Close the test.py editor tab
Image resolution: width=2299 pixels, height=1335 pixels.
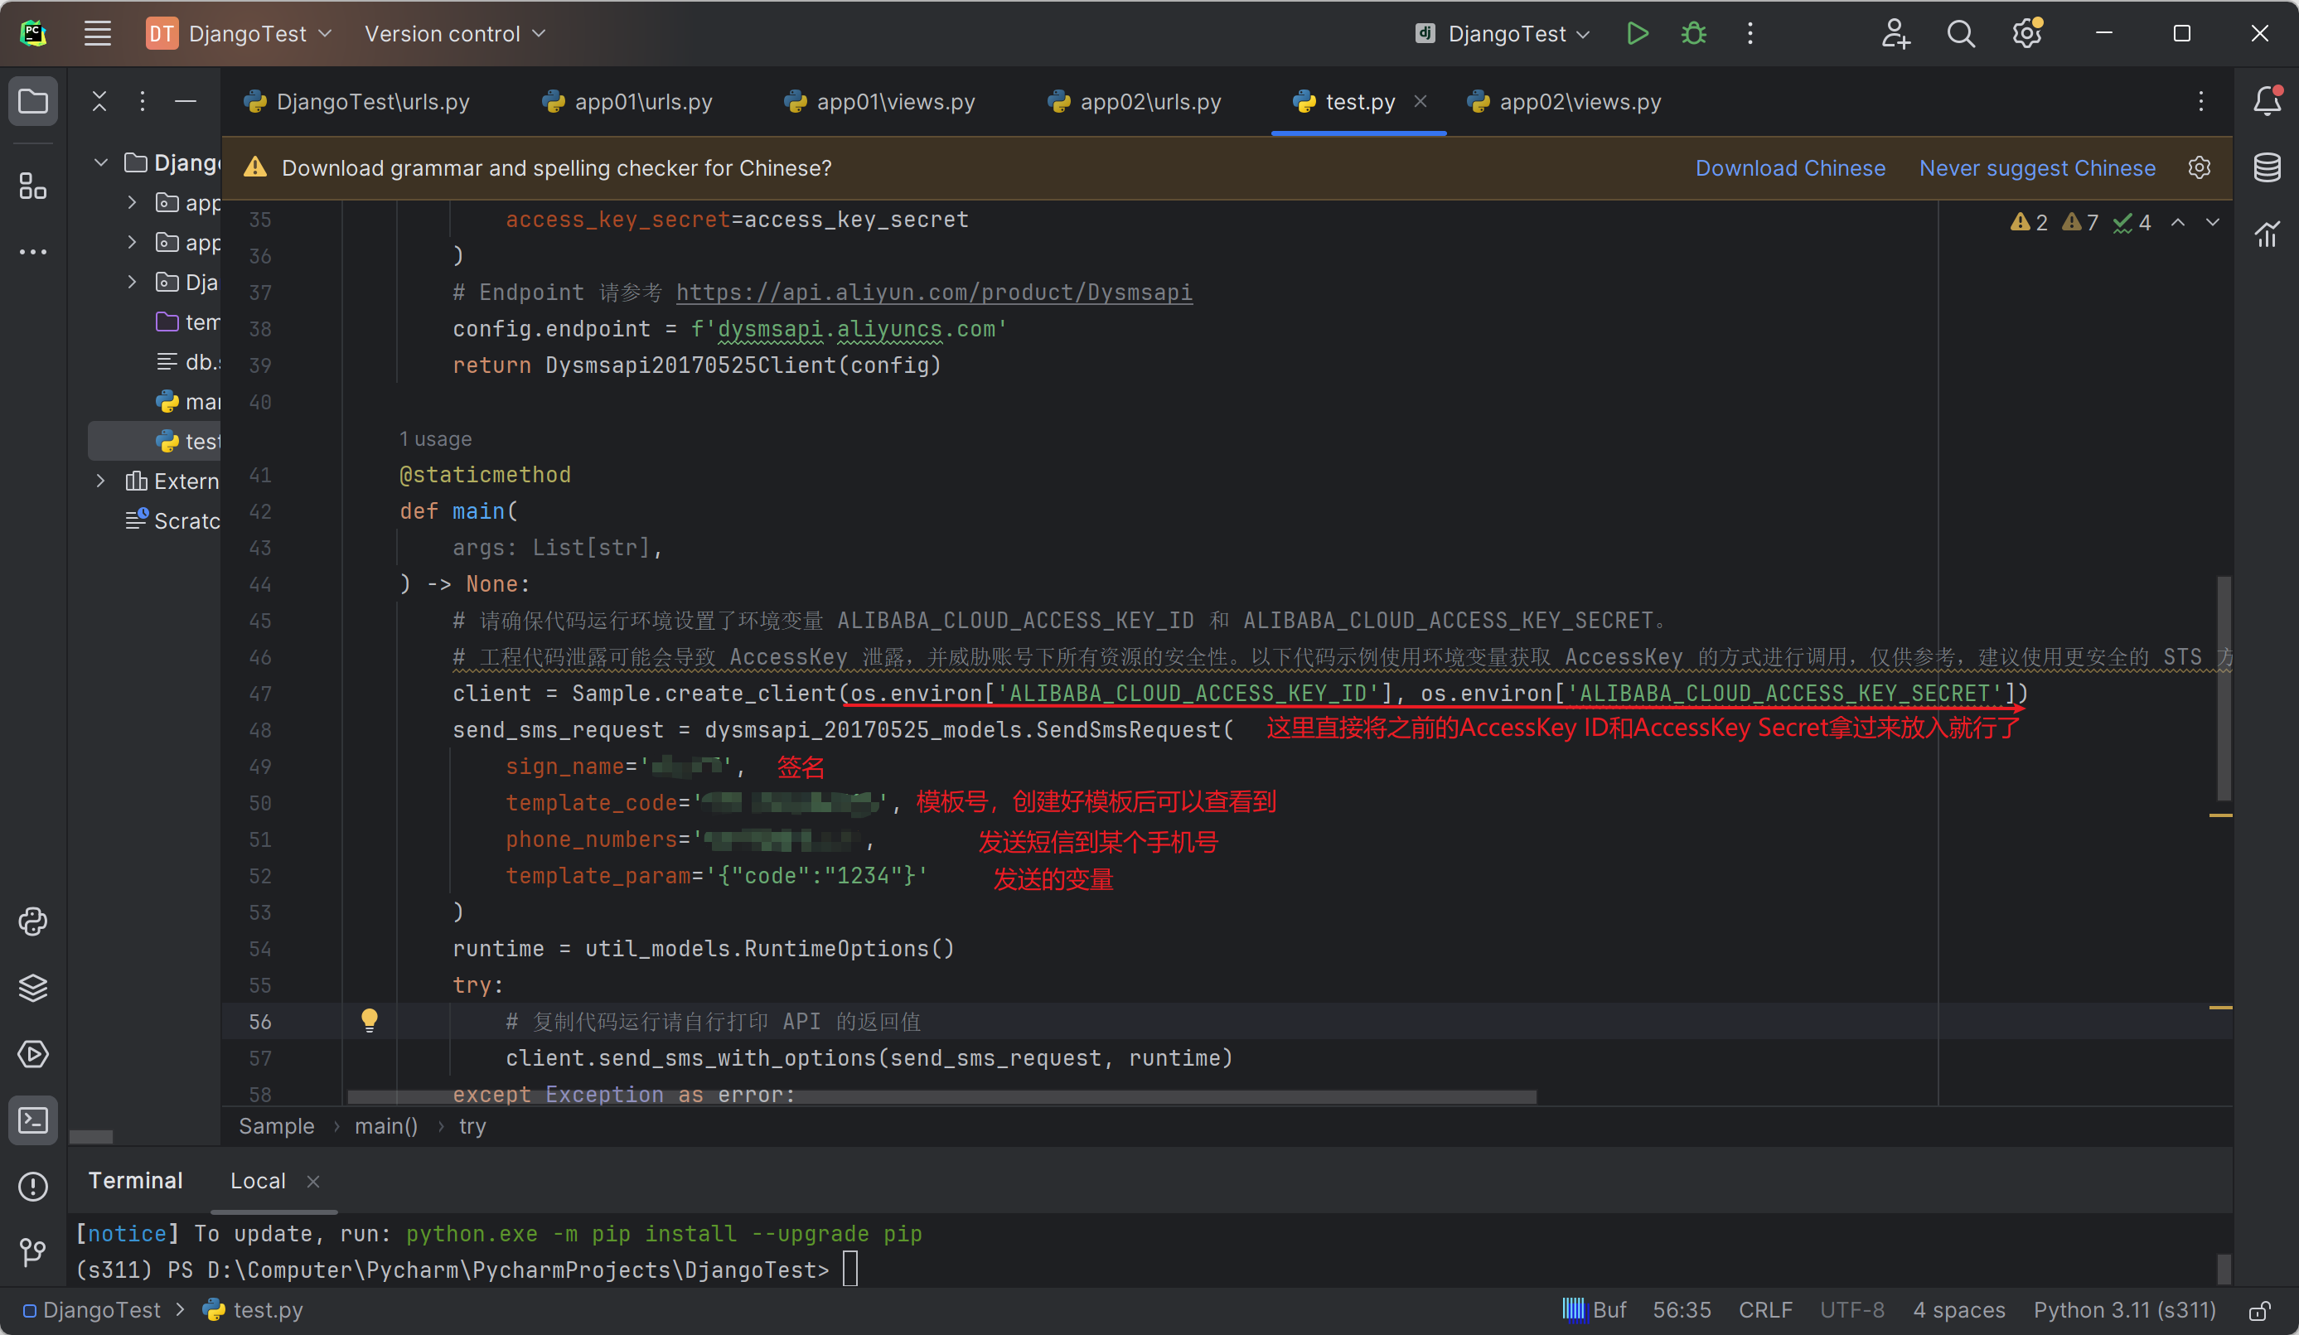(1421, 101)
